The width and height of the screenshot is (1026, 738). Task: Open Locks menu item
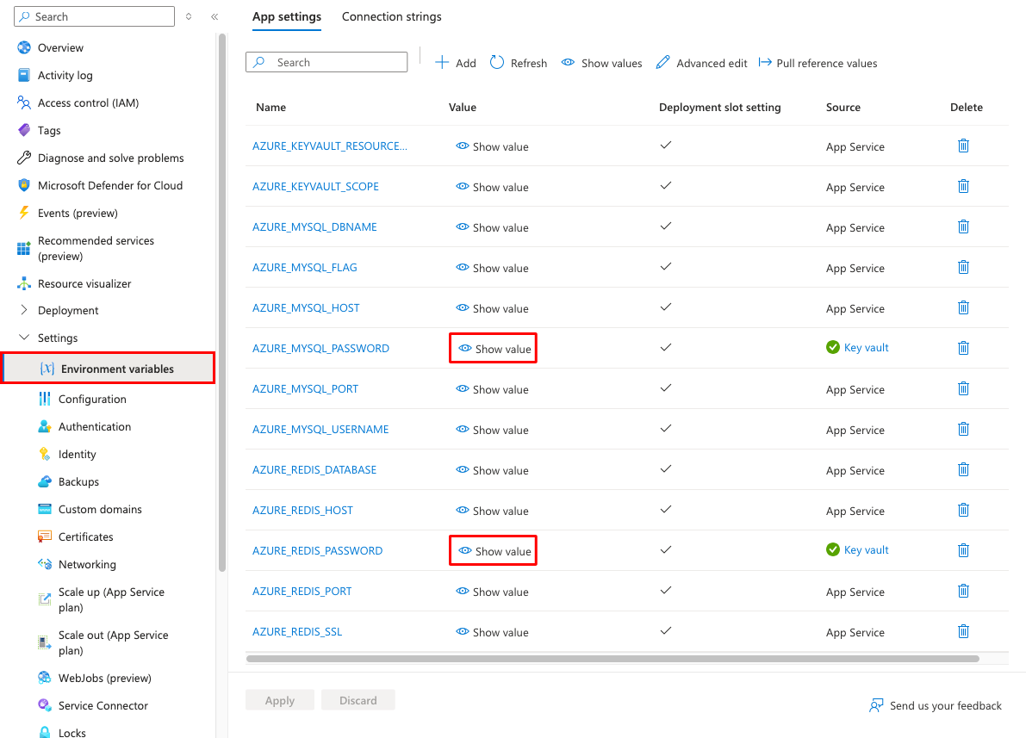coord(72,732)
